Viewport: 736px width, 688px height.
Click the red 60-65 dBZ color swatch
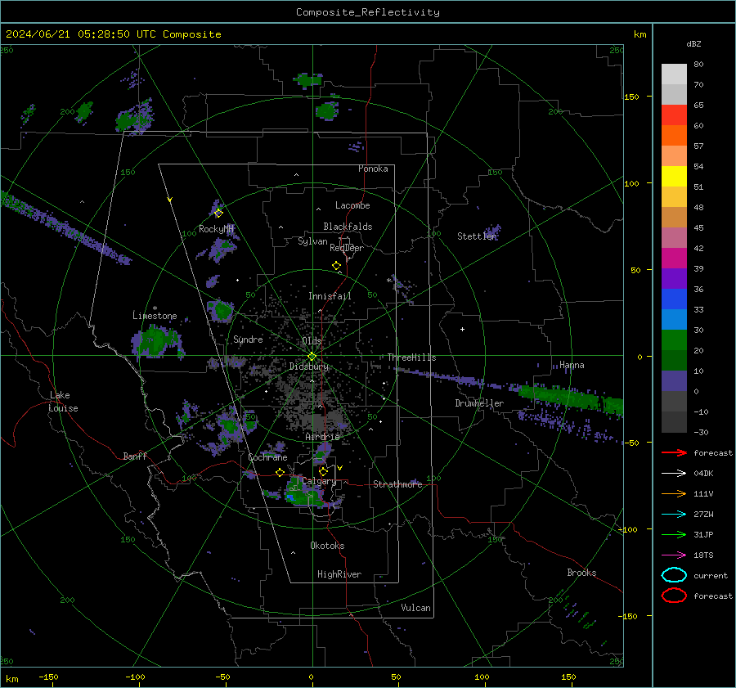(x=674, y=115)
